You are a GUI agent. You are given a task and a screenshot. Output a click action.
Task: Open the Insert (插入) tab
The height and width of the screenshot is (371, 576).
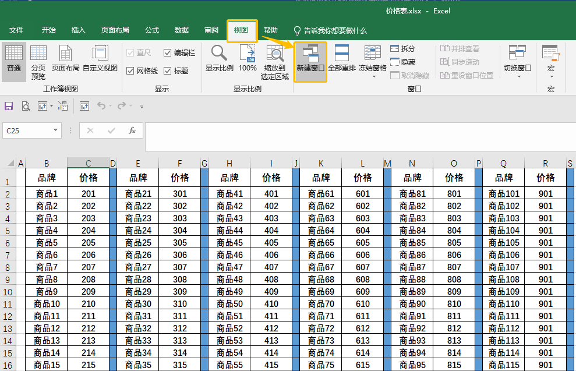coord(78,30)
